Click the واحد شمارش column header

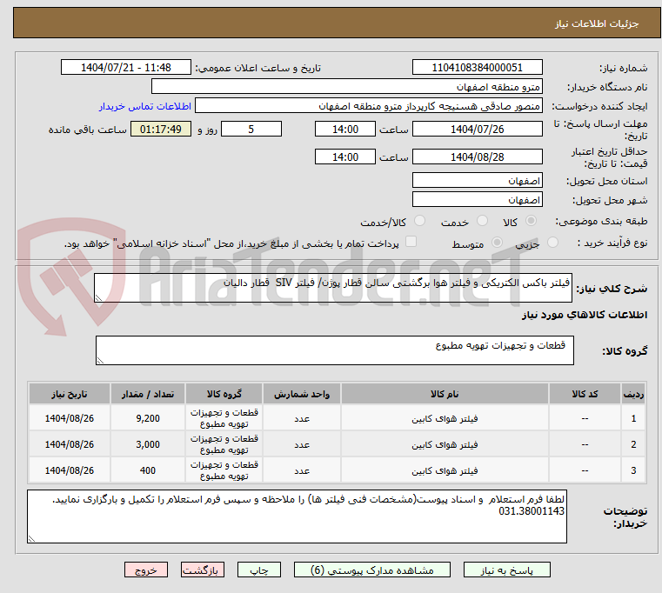click(302, 394)
